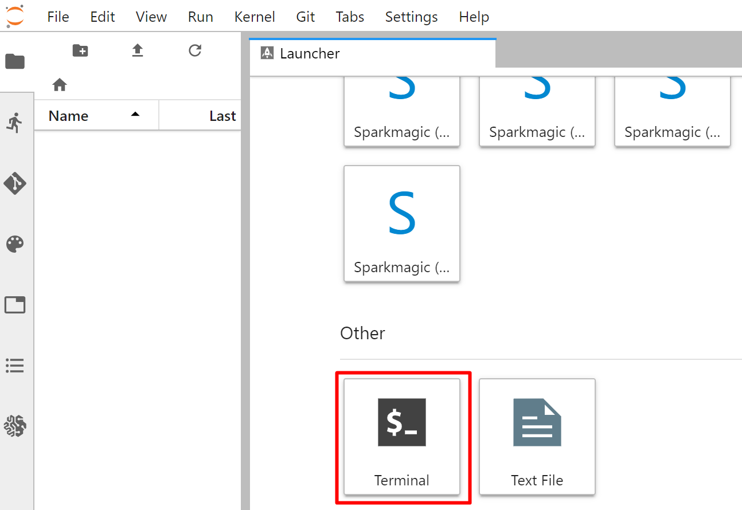The image size is (742, 510).
Task: Open the Git sidebar panel icon
Action: pos(15,183)
